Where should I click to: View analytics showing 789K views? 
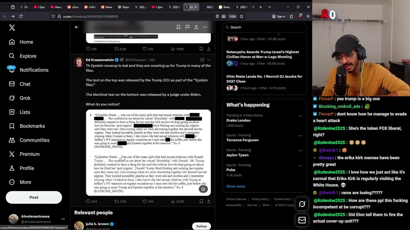[177, 49]
